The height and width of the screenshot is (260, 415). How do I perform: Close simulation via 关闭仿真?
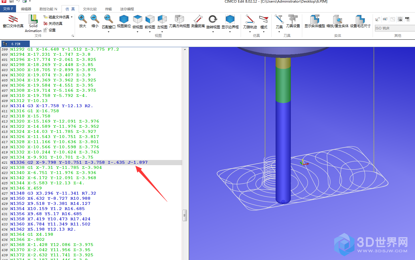(x=53, y=23)
